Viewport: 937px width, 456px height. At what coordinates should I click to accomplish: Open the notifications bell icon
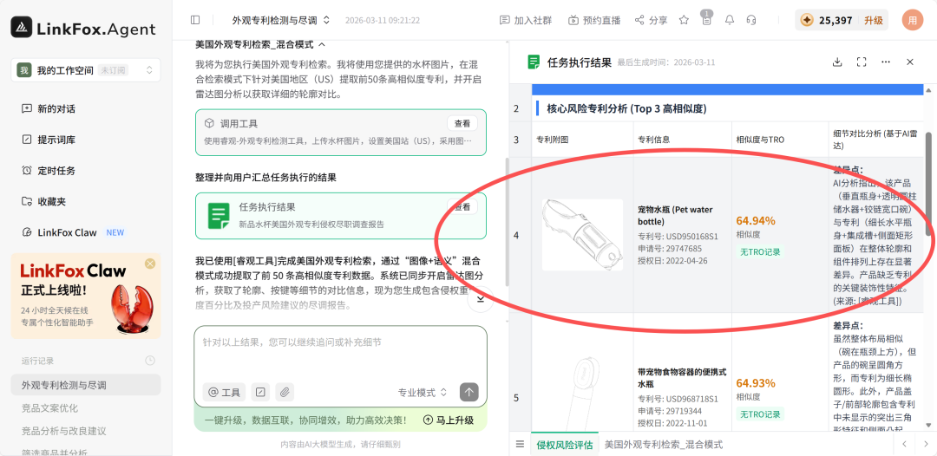(x=730, y=20)
